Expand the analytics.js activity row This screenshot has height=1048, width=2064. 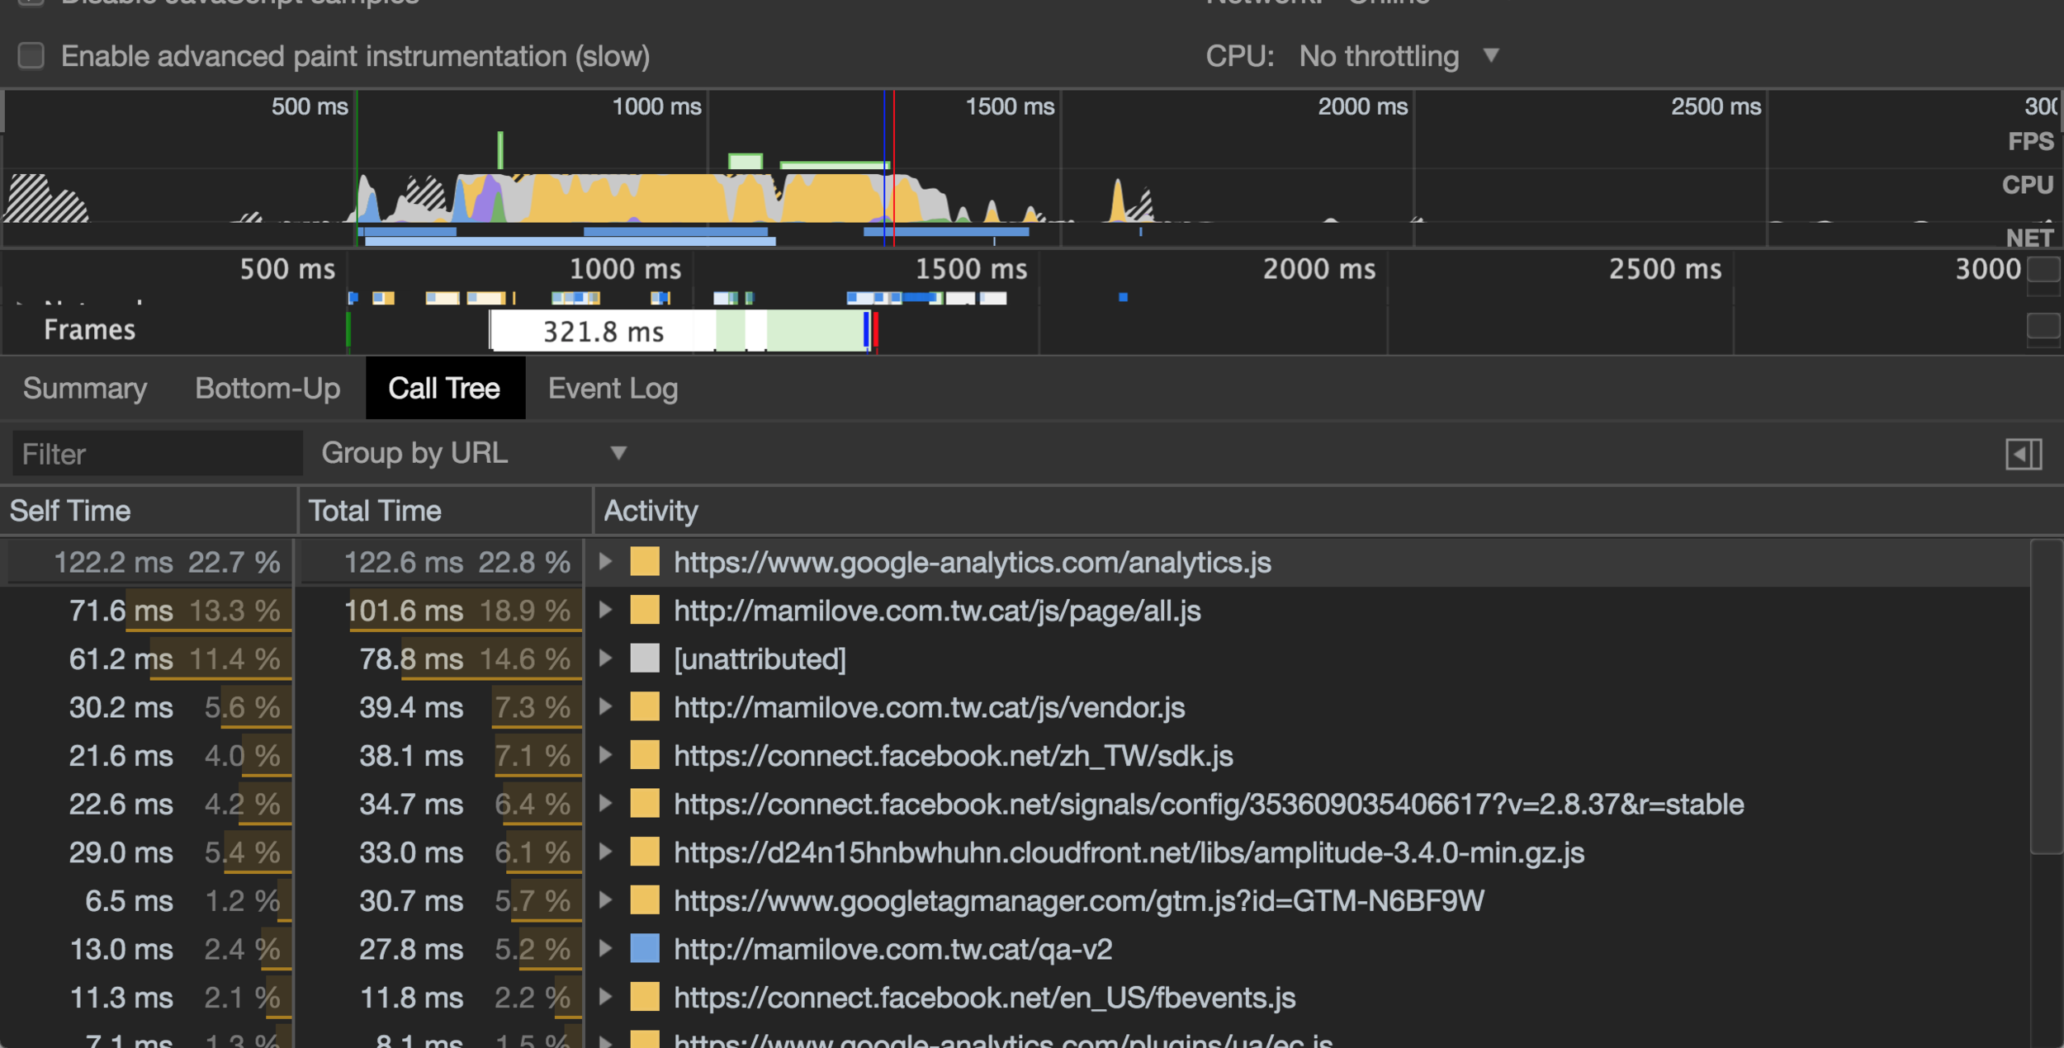click(605, 562)
